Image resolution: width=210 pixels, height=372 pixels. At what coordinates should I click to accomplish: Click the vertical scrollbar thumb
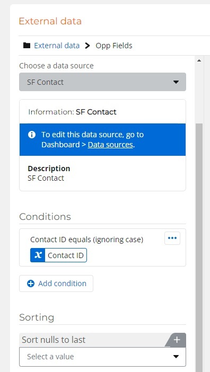(199, 247)
